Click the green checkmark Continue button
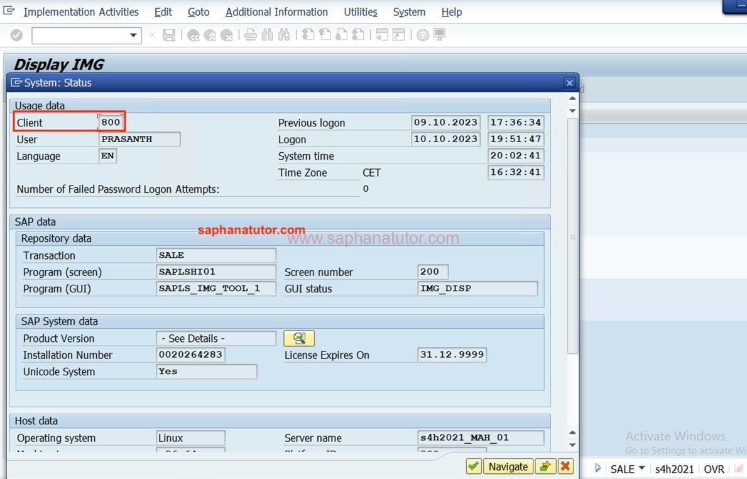747x479 pixels. click(x=474, y=466)
